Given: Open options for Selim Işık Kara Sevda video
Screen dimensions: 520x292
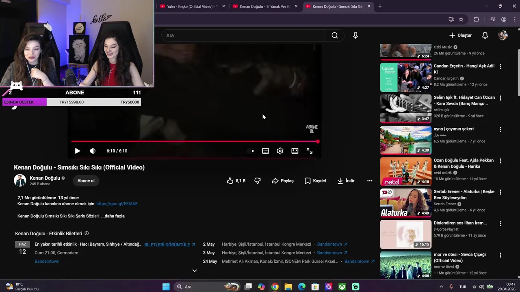Looking at the screenshot, I should (x=500, y=98).
